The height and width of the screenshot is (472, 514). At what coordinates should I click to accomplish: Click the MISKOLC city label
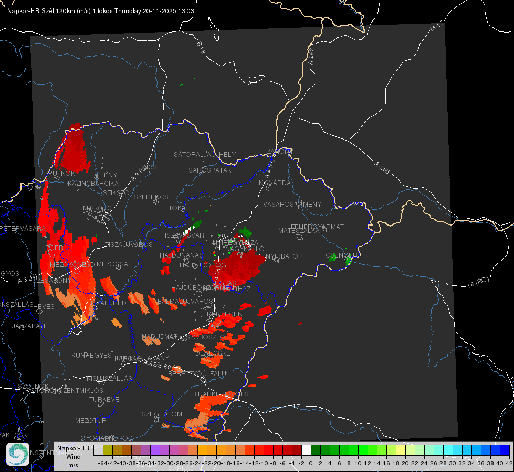tap(97, 208)
